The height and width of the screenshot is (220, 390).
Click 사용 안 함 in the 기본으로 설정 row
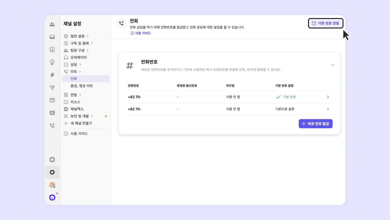[233, 109]
